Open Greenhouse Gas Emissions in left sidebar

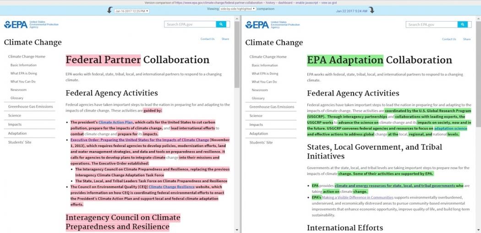coord(30,106)
